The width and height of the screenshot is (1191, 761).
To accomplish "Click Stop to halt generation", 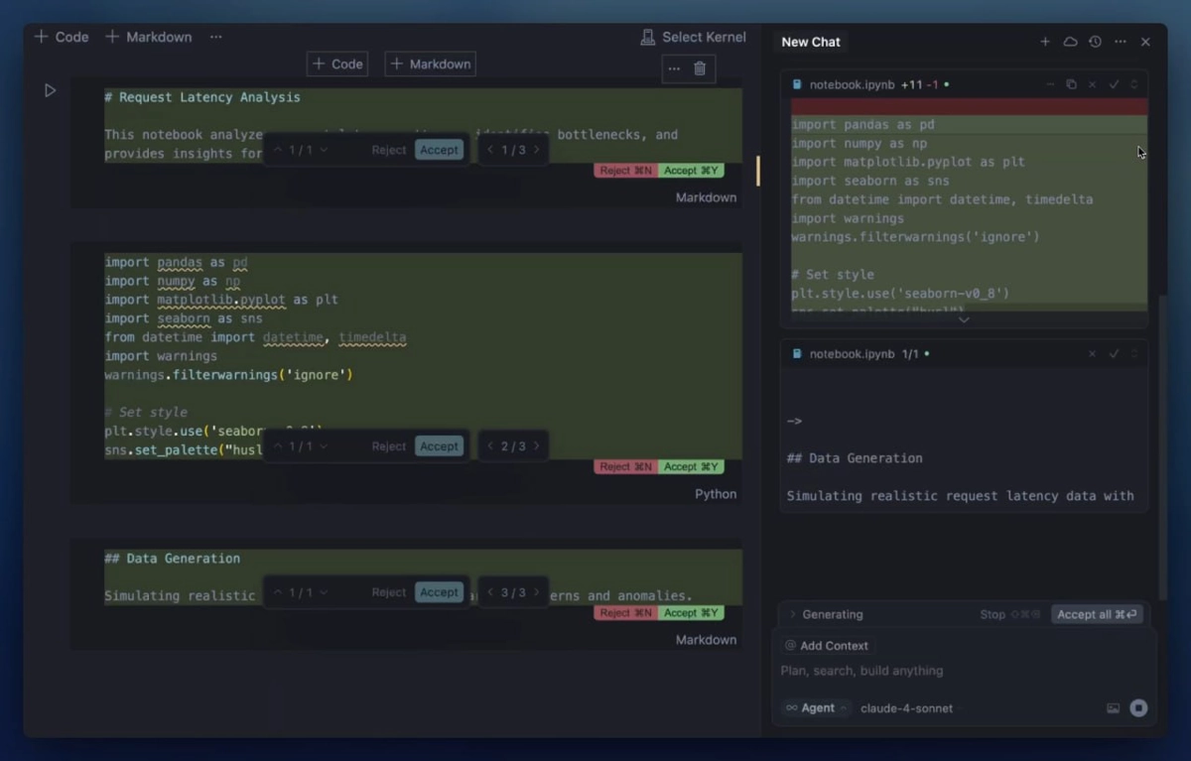I will [1010, 614].
